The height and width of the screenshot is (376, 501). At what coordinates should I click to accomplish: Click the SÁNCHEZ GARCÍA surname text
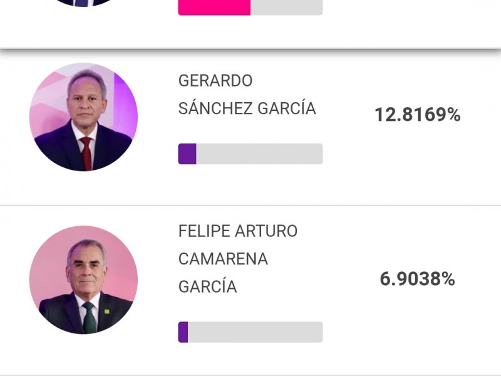[247, 108]
